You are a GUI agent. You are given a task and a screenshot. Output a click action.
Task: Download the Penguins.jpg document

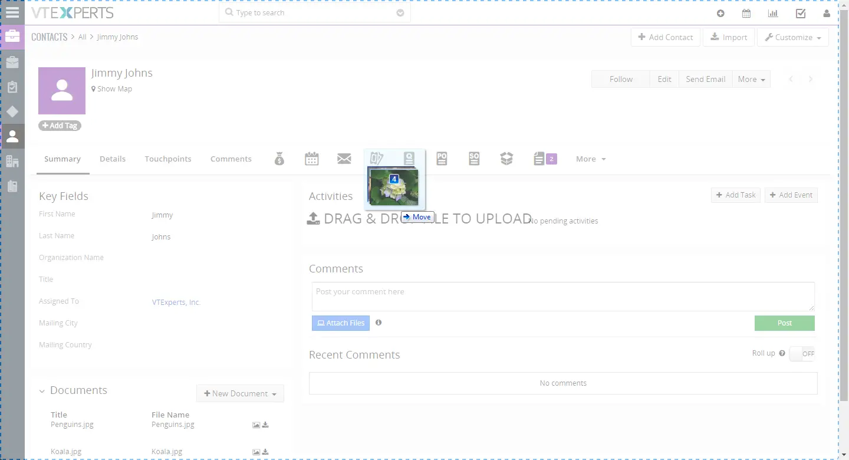coord(265,425)
